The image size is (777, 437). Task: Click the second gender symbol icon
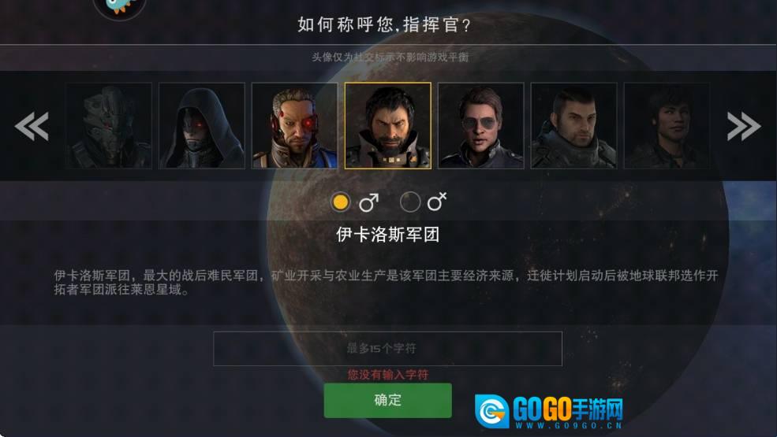[437, 202]
